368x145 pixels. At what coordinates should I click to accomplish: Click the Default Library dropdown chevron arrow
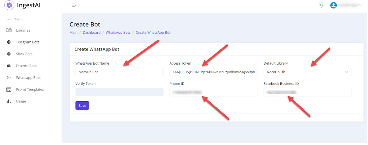click(347, 72)
